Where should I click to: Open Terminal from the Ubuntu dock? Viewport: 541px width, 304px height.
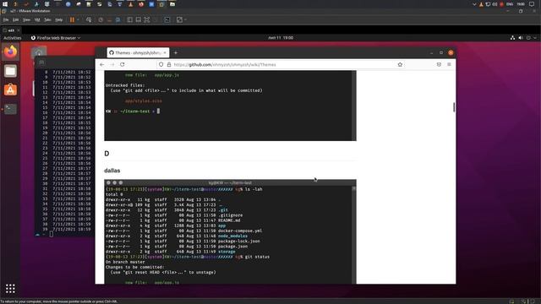[10, 109]
